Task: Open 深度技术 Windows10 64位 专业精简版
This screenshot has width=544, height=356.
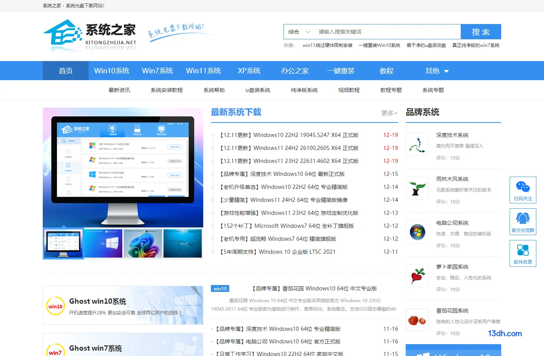Action: [x=278, y=329]
